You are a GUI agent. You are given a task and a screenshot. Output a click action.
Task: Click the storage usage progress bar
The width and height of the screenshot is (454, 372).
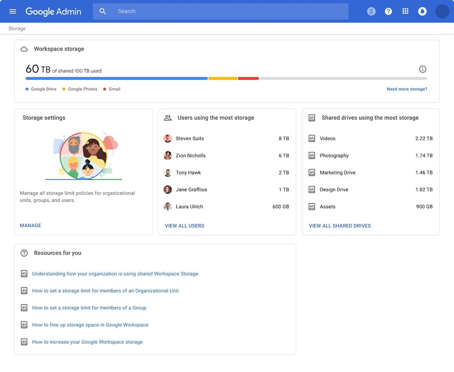(226, 78)
